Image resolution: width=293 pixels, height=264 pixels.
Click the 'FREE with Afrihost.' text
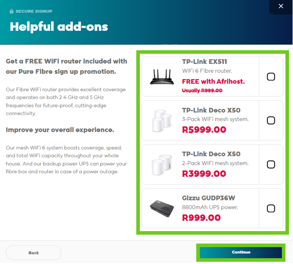pyautogui.click(x=213, y=81)
